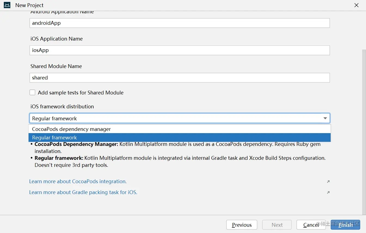Click the New Project title bar text
This screenshot has width=366, height=233.
(29, 5)
